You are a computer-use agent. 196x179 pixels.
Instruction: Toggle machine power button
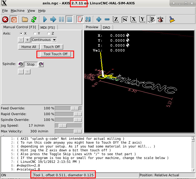[14, 19]
